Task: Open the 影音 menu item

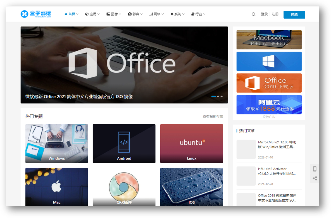Action: (x=135, y=14)
